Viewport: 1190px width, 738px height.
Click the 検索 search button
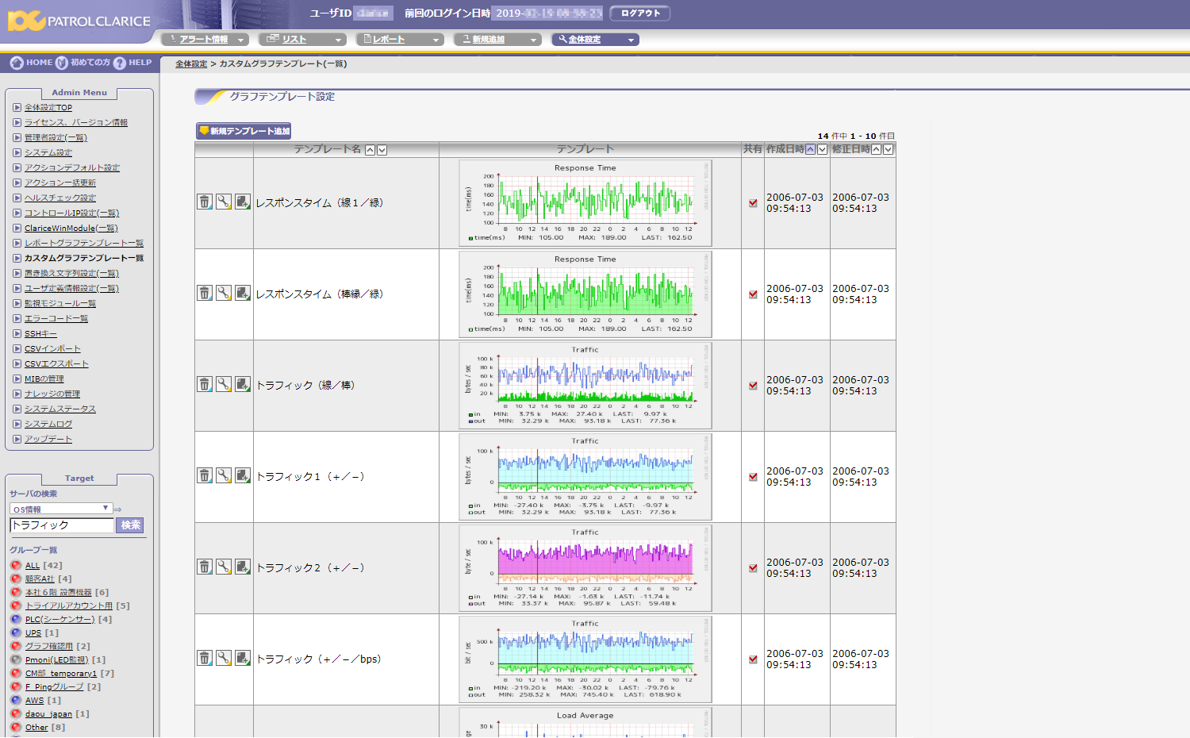[x=130, y=525]
